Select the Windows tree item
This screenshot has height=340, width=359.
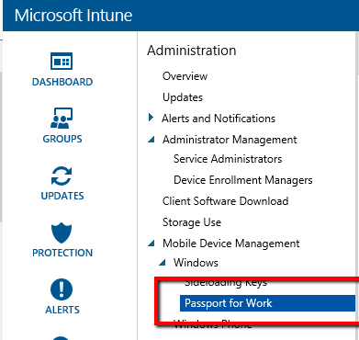click(x=196, y=263)
